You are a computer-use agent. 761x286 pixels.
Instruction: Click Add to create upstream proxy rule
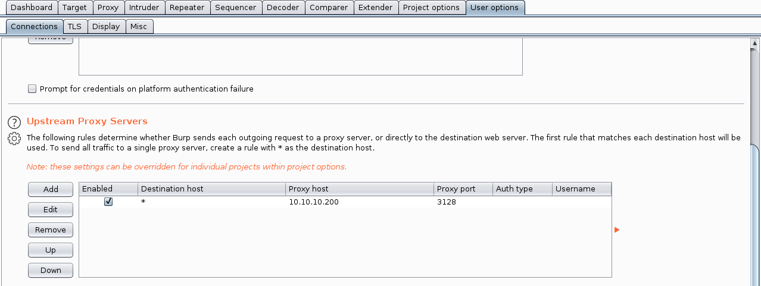[x=51, y=189]
